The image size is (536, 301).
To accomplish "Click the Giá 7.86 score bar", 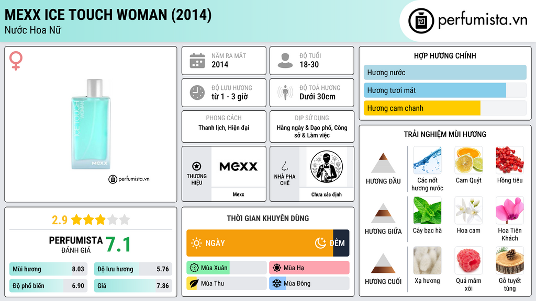I will coord(133,286).
